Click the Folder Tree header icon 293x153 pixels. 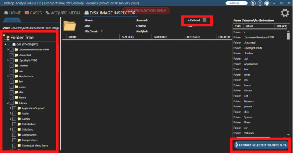click(x=6, y=38)
